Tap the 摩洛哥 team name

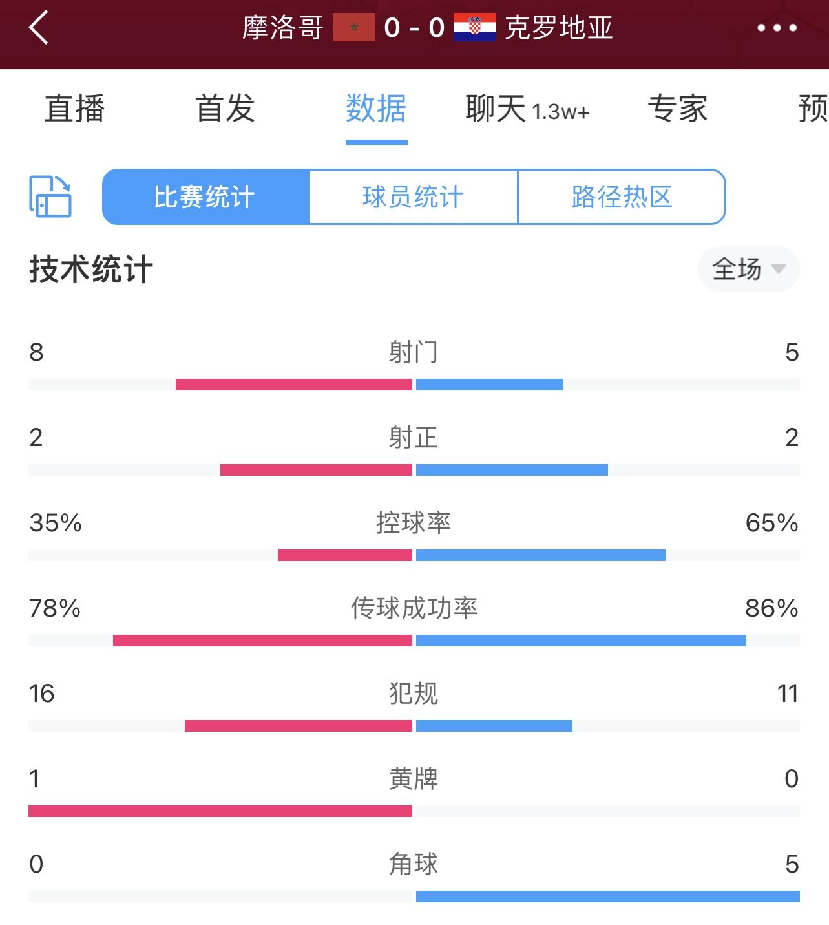click(x=283, y=28)
